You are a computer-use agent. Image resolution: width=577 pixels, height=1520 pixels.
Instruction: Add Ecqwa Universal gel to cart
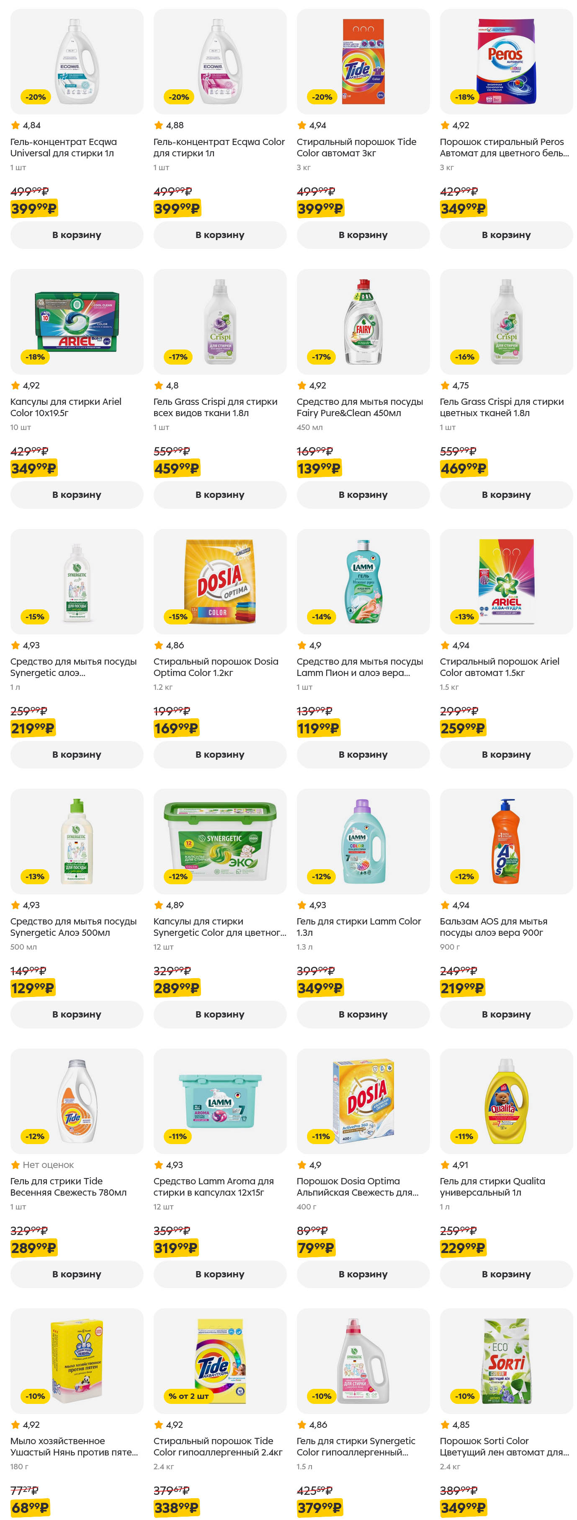pos(77,235)
